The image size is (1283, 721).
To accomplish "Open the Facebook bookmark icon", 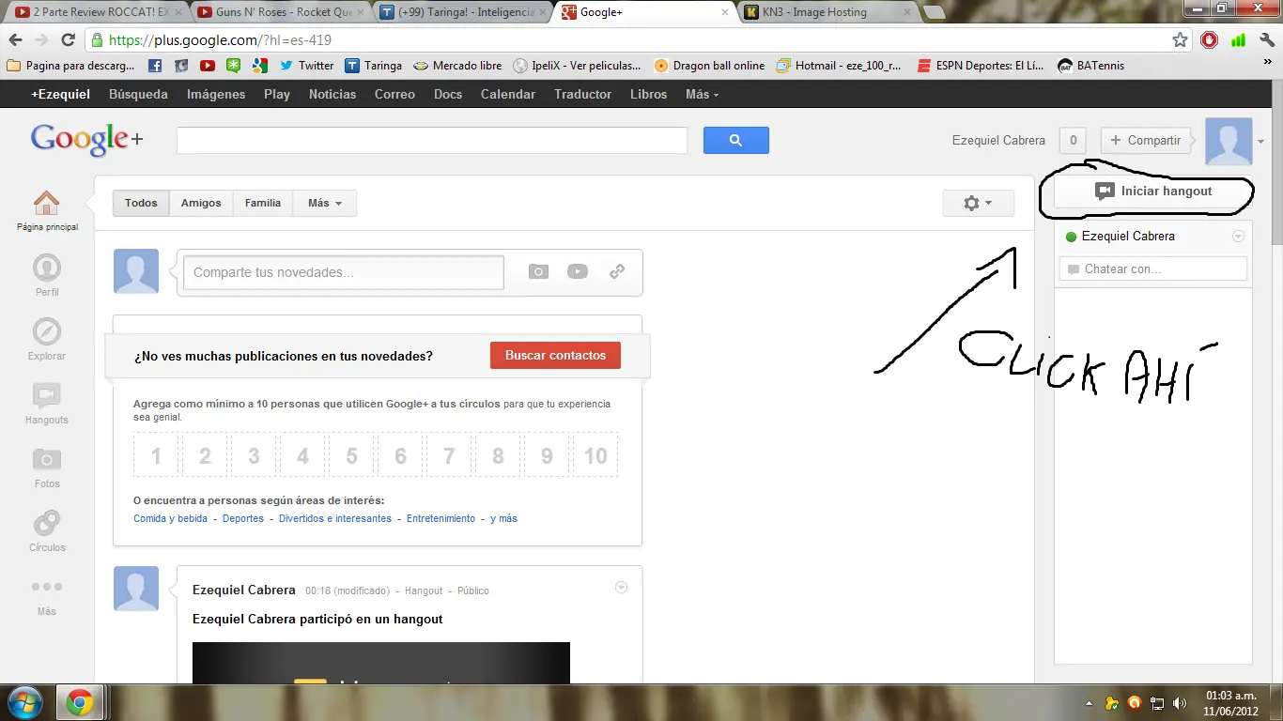I will pyautogui.click(x=155, y=66).
